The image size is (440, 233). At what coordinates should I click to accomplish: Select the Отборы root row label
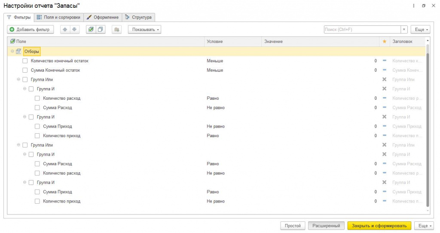[32, 52]
